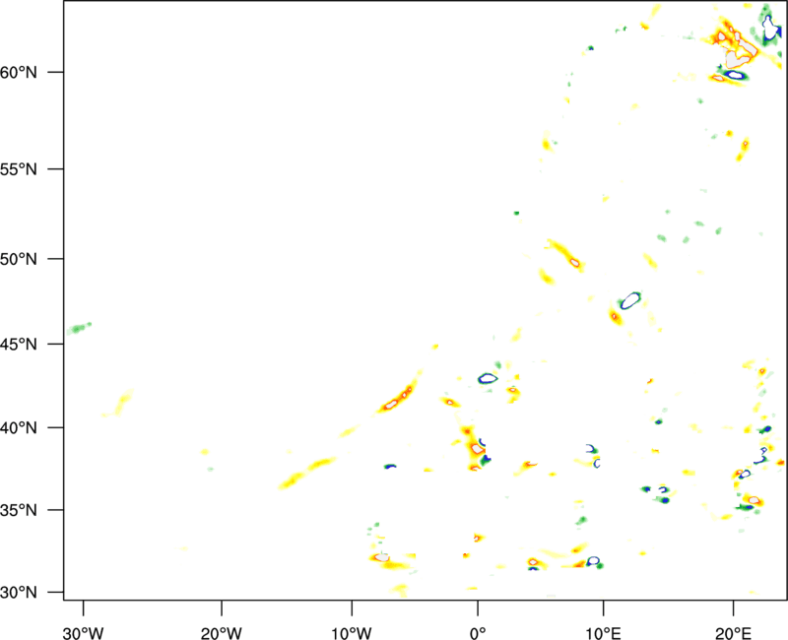Click the 60°N latitude label

tap(18, 72)
